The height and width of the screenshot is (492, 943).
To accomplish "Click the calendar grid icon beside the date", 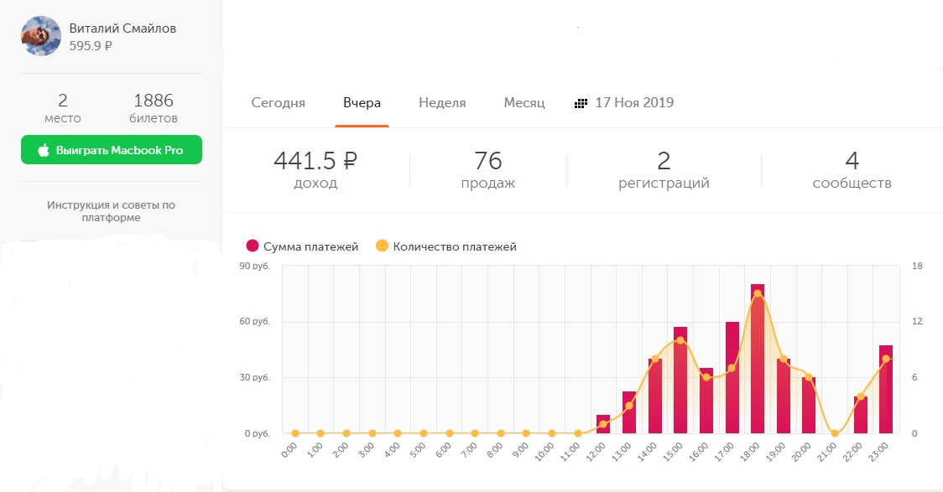I will pyautogui.click(x=581, y=103).
